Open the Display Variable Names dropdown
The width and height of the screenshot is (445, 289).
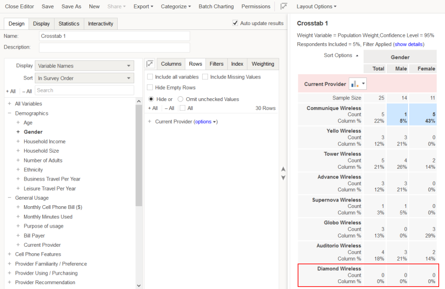coord(85,66)
